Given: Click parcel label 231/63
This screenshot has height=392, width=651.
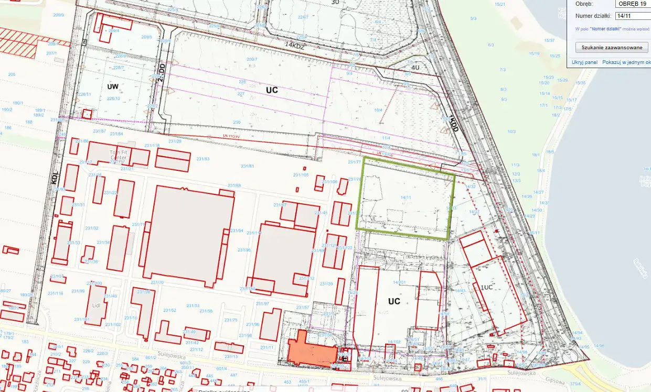Looking at the screenshot, I should [x=202, y=159].
